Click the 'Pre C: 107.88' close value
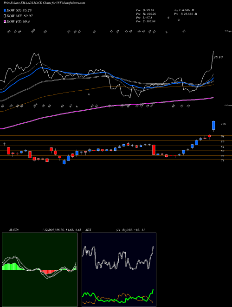The width and height of the screenshot is (232, 307). 146,21
